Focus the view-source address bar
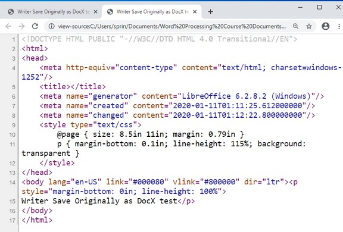Image resolution: width=343 pixels, height=232 pixels. click(x=171, y=26)
